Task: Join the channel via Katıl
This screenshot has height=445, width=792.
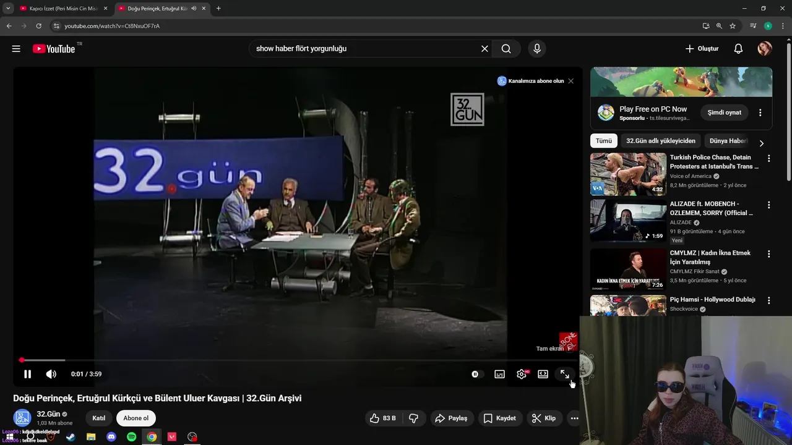Action: pyautogui.click(x=98, y=418)
